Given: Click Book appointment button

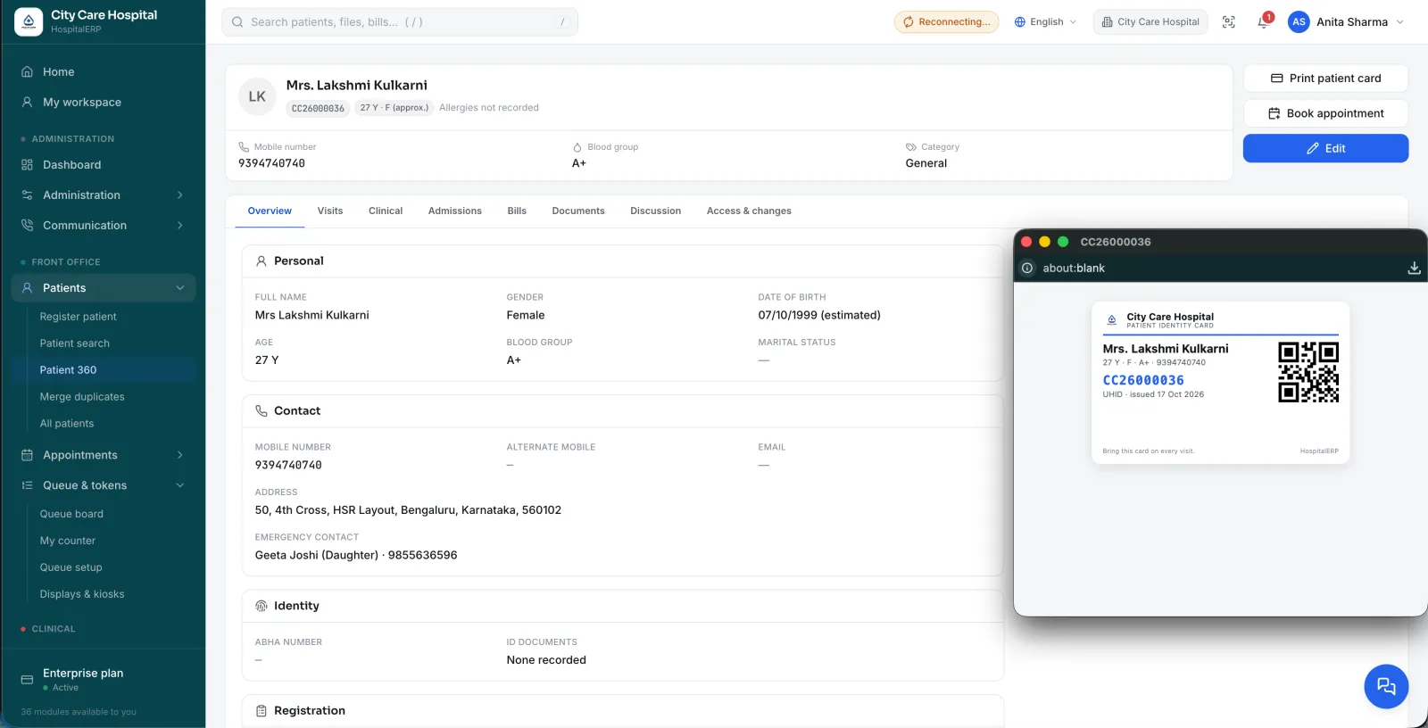Looking at the screenshot, I should coord(1325,113).
